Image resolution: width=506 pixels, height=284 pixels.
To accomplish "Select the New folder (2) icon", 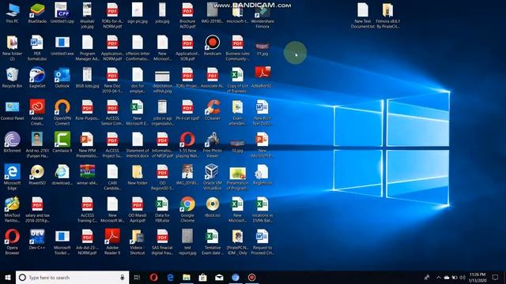I will point(13,47).
